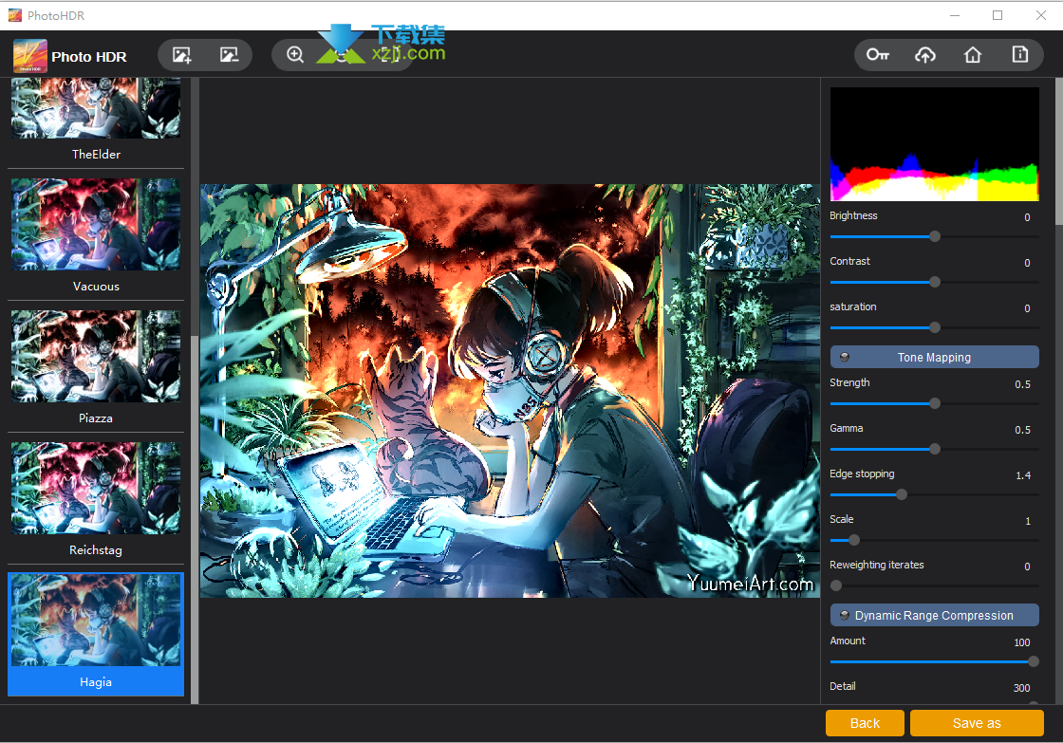1063x743 pixels.
Task: Toggle the Dynamic Range Compression indicator
Action: coord(845,616)
